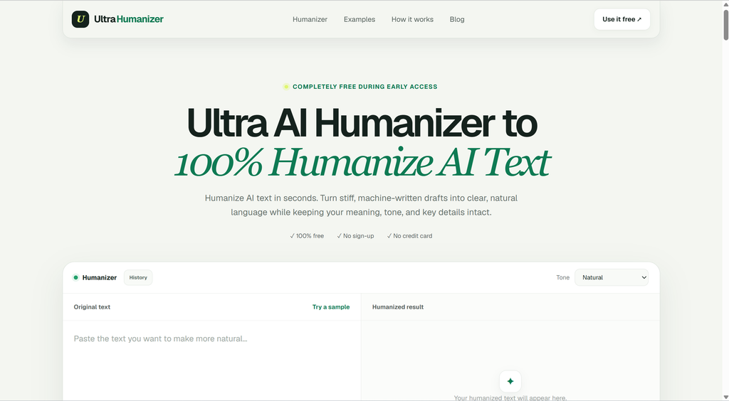The width and height of the screenshot is (729, 401).
Task: Select the Humanizer tab label
Action: [100, 277]
